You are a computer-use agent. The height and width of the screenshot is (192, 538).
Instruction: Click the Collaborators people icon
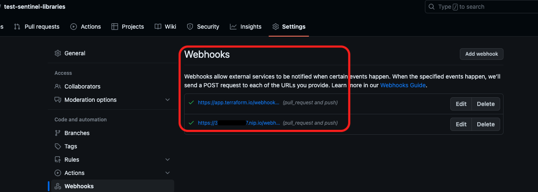click(x=58, y=86)
